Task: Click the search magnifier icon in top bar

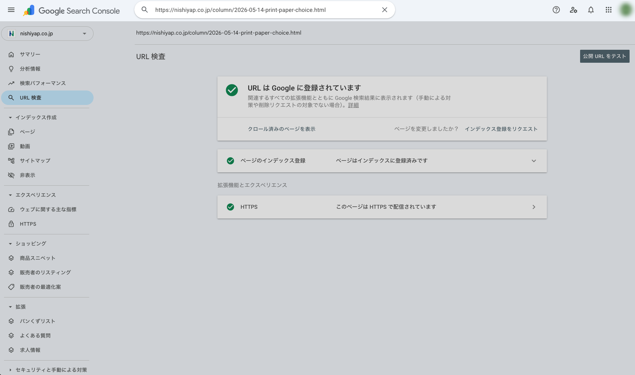Action: [145, 10]
